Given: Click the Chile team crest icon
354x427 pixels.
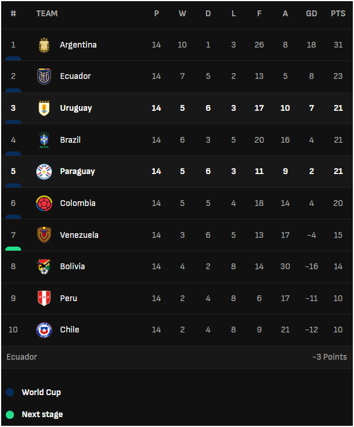Looking at the screenshot, I should coord(44,330).
